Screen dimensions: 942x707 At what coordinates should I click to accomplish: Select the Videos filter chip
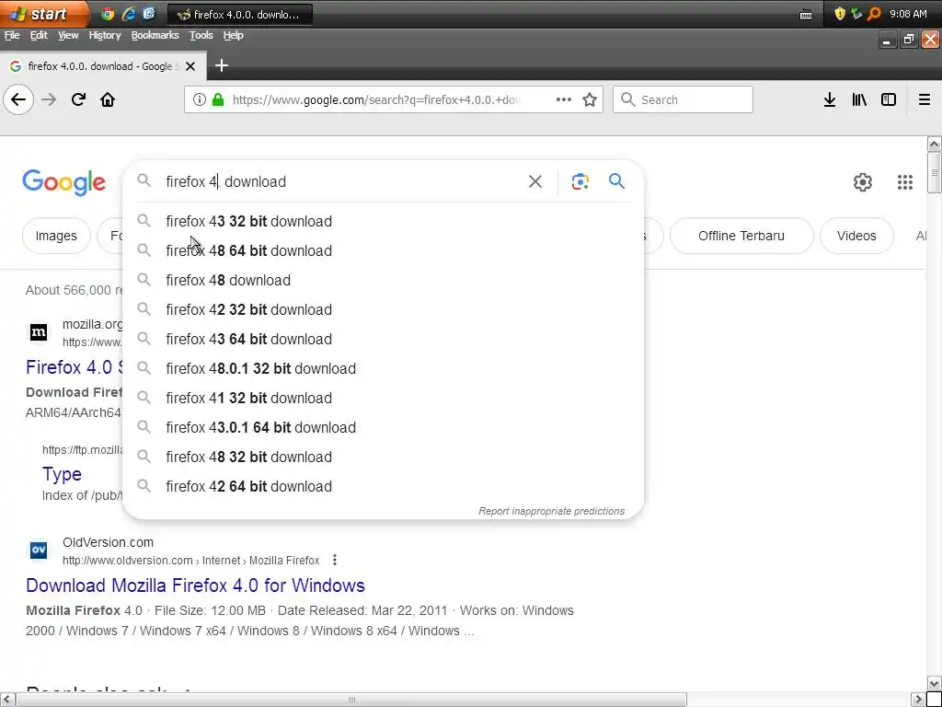coord(856,236)
